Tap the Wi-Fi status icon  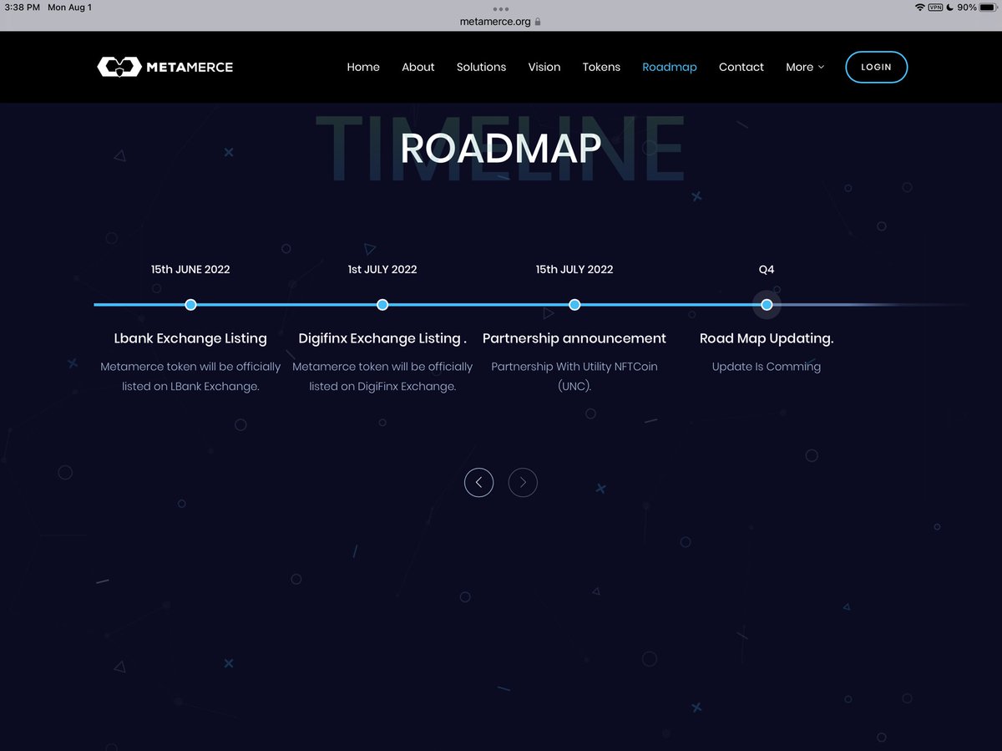click(x=920, y=8)
